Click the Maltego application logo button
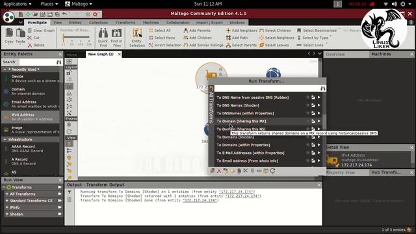The image size is (416, 234). [x=8, y=17]
